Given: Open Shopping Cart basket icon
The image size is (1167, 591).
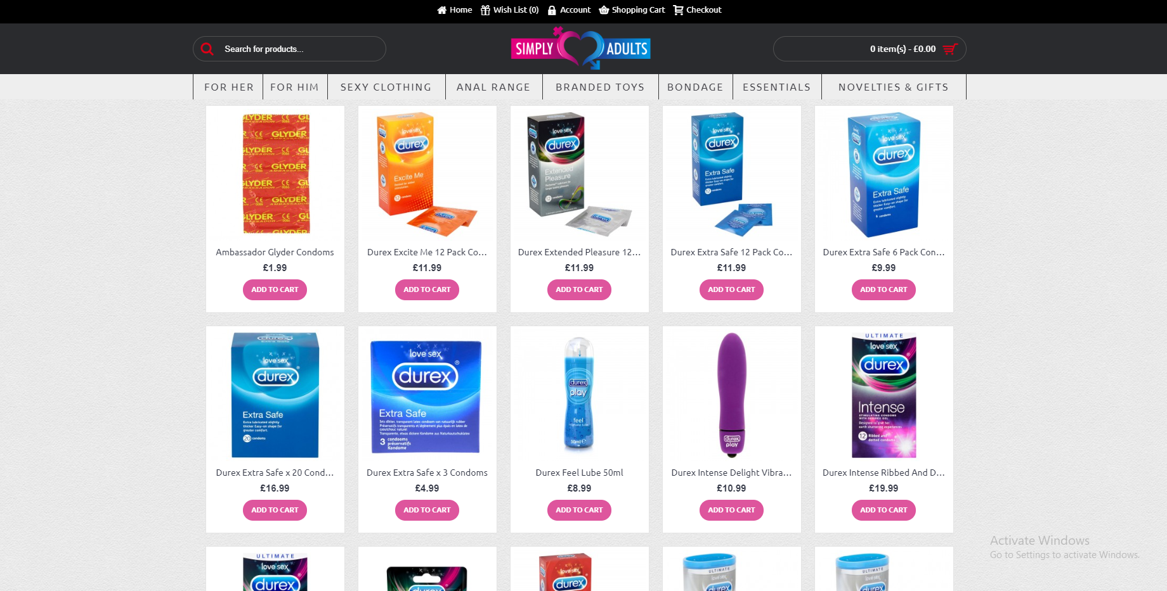Looking at the screenshot, I should click(x=604, y=10).
